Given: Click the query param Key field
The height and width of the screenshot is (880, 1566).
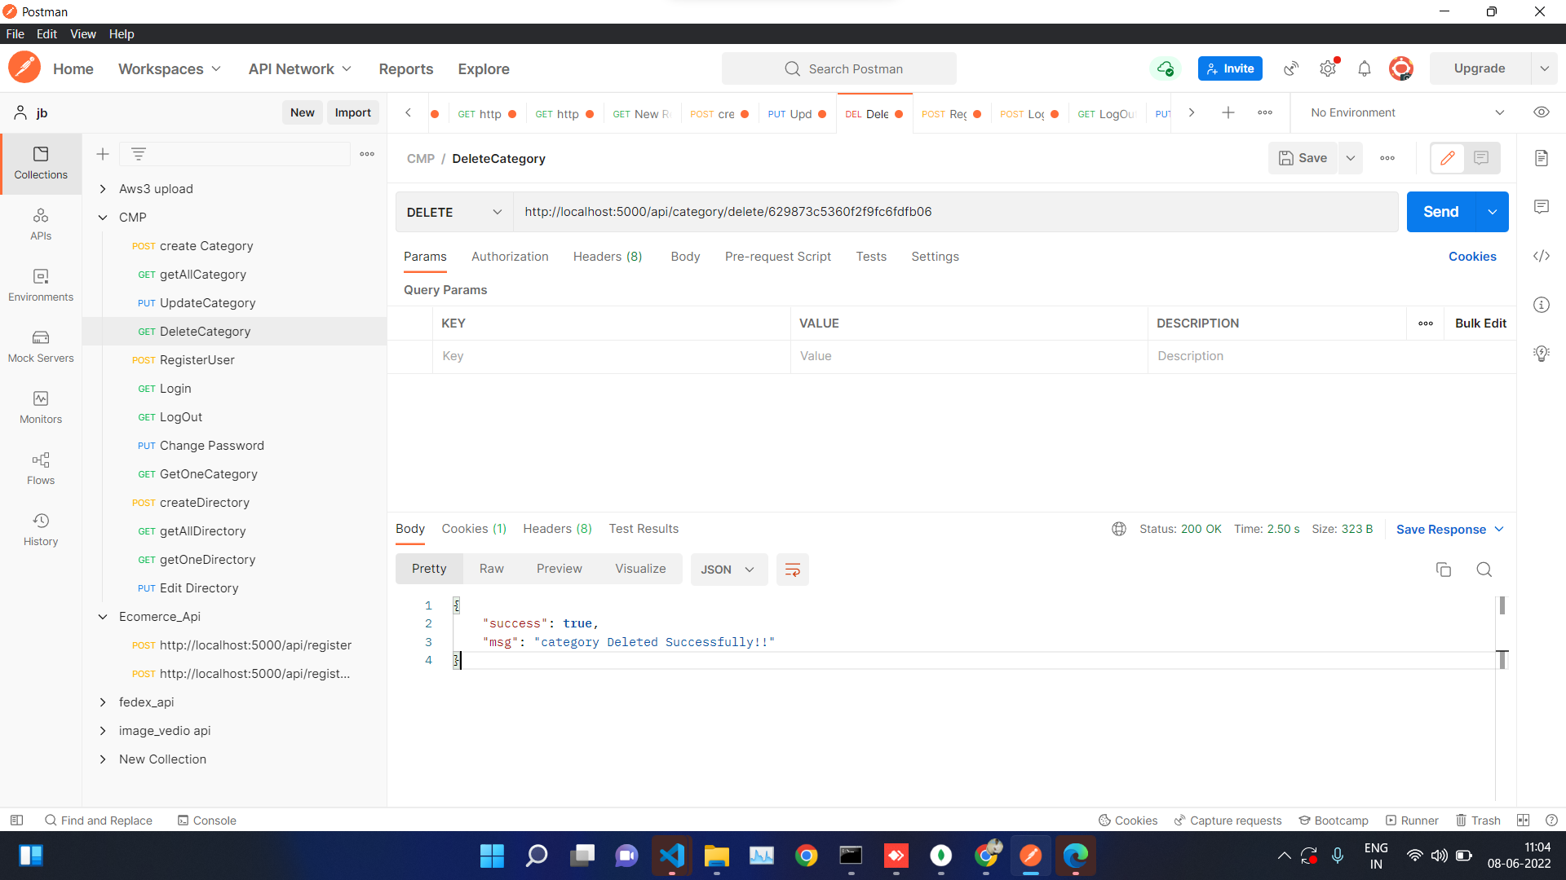Looking at the screenshot, I should pyautogui.click(x=612, y=356).
